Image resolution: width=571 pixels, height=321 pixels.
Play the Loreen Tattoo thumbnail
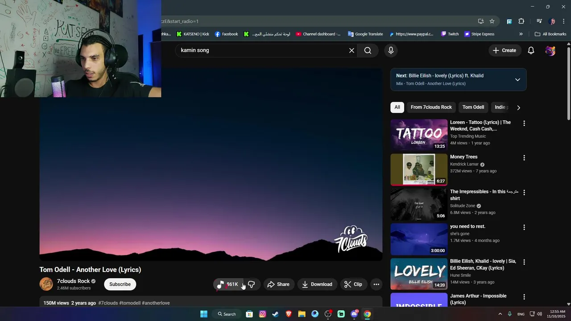click(419, 135)
